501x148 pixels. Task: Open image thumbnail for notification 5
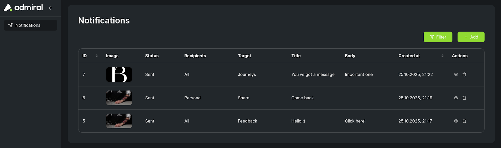click(119, 121)
